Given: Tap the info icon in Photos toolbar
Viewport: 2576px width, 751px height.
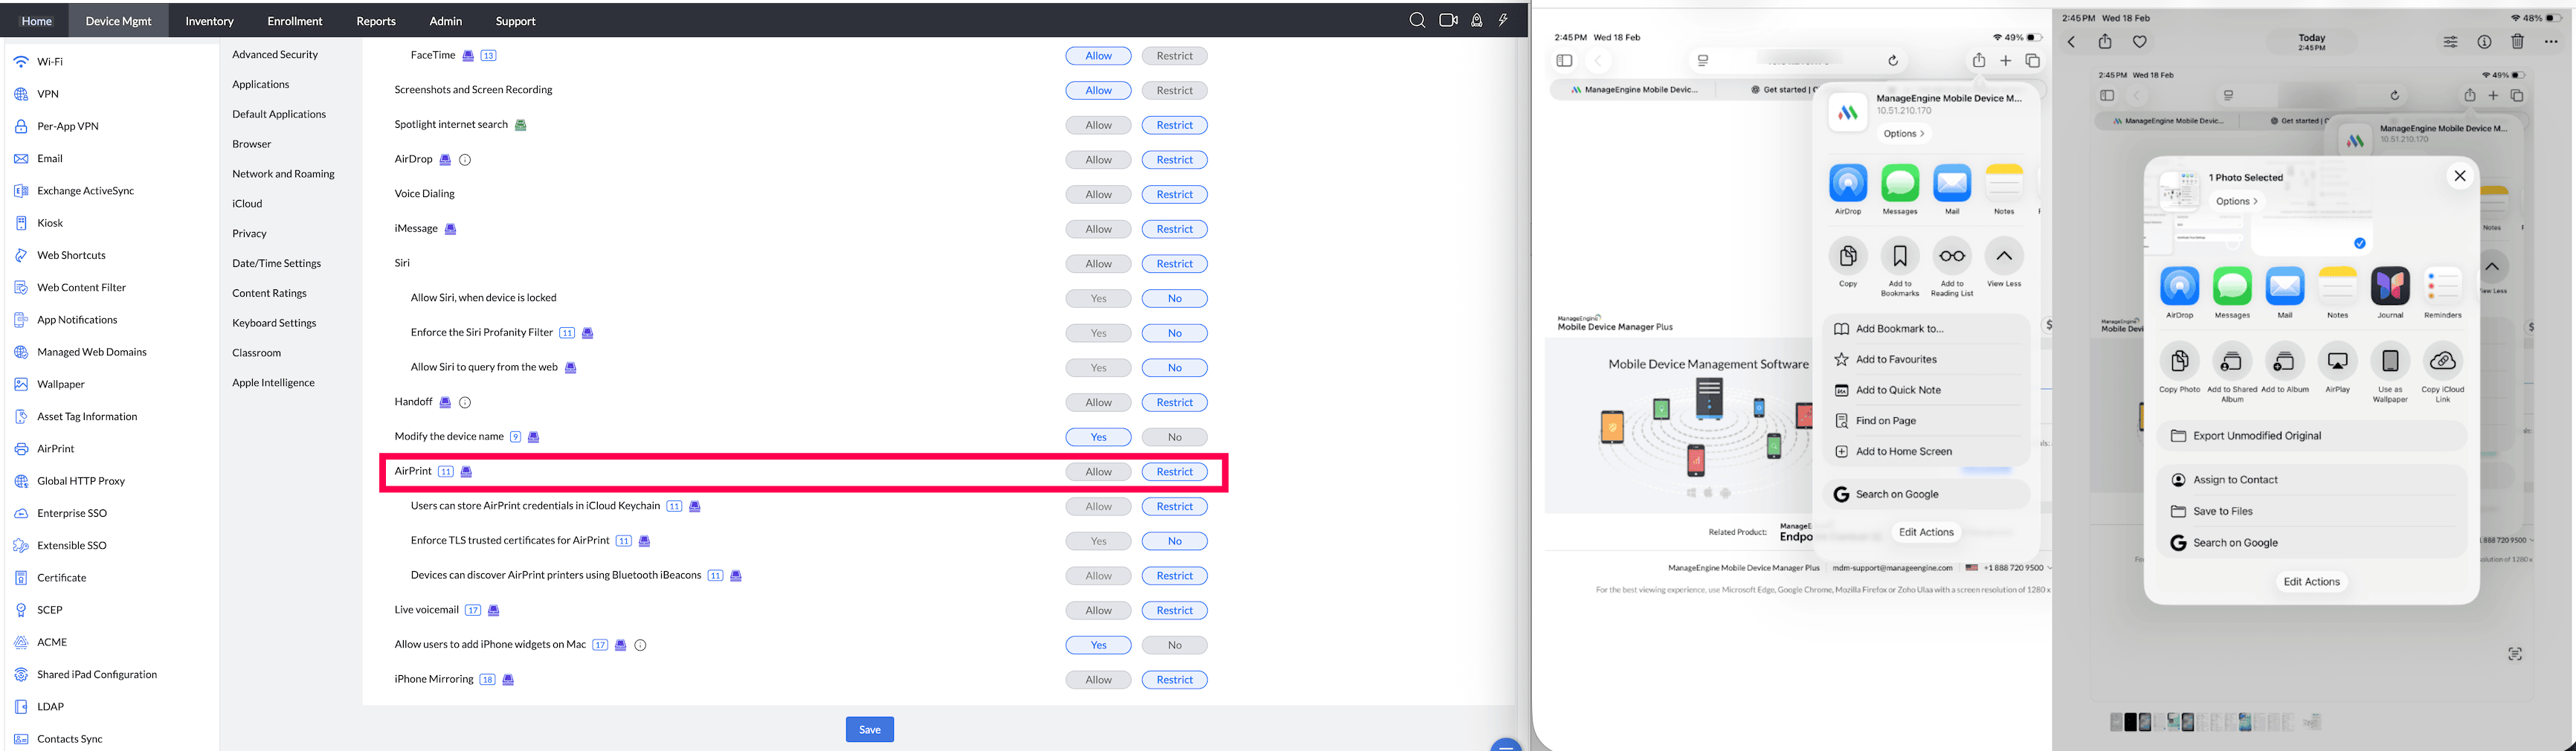Looking at the screenshot, I should 2484,42.
